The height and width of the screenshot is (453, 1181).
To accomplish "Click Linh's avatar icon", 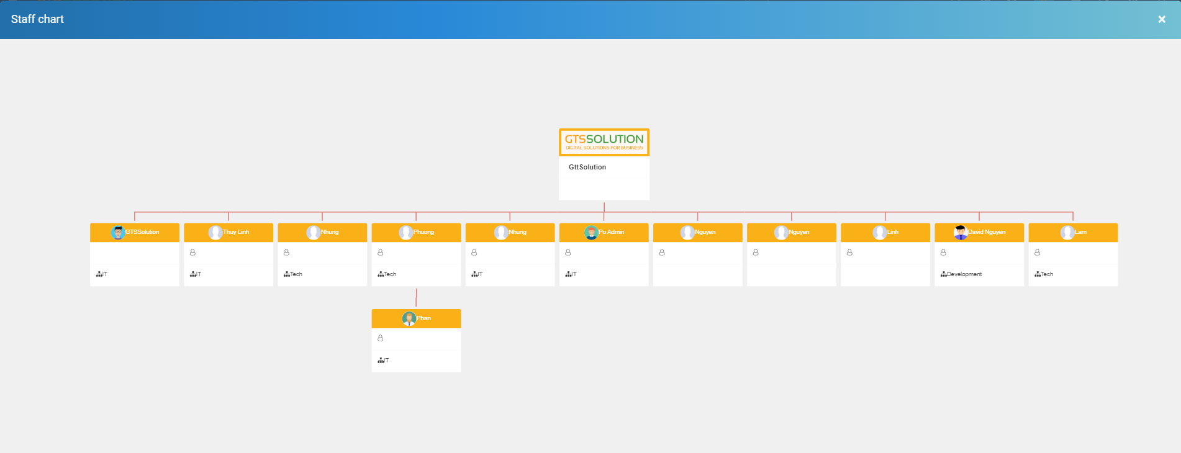I will tap(879, 232).
